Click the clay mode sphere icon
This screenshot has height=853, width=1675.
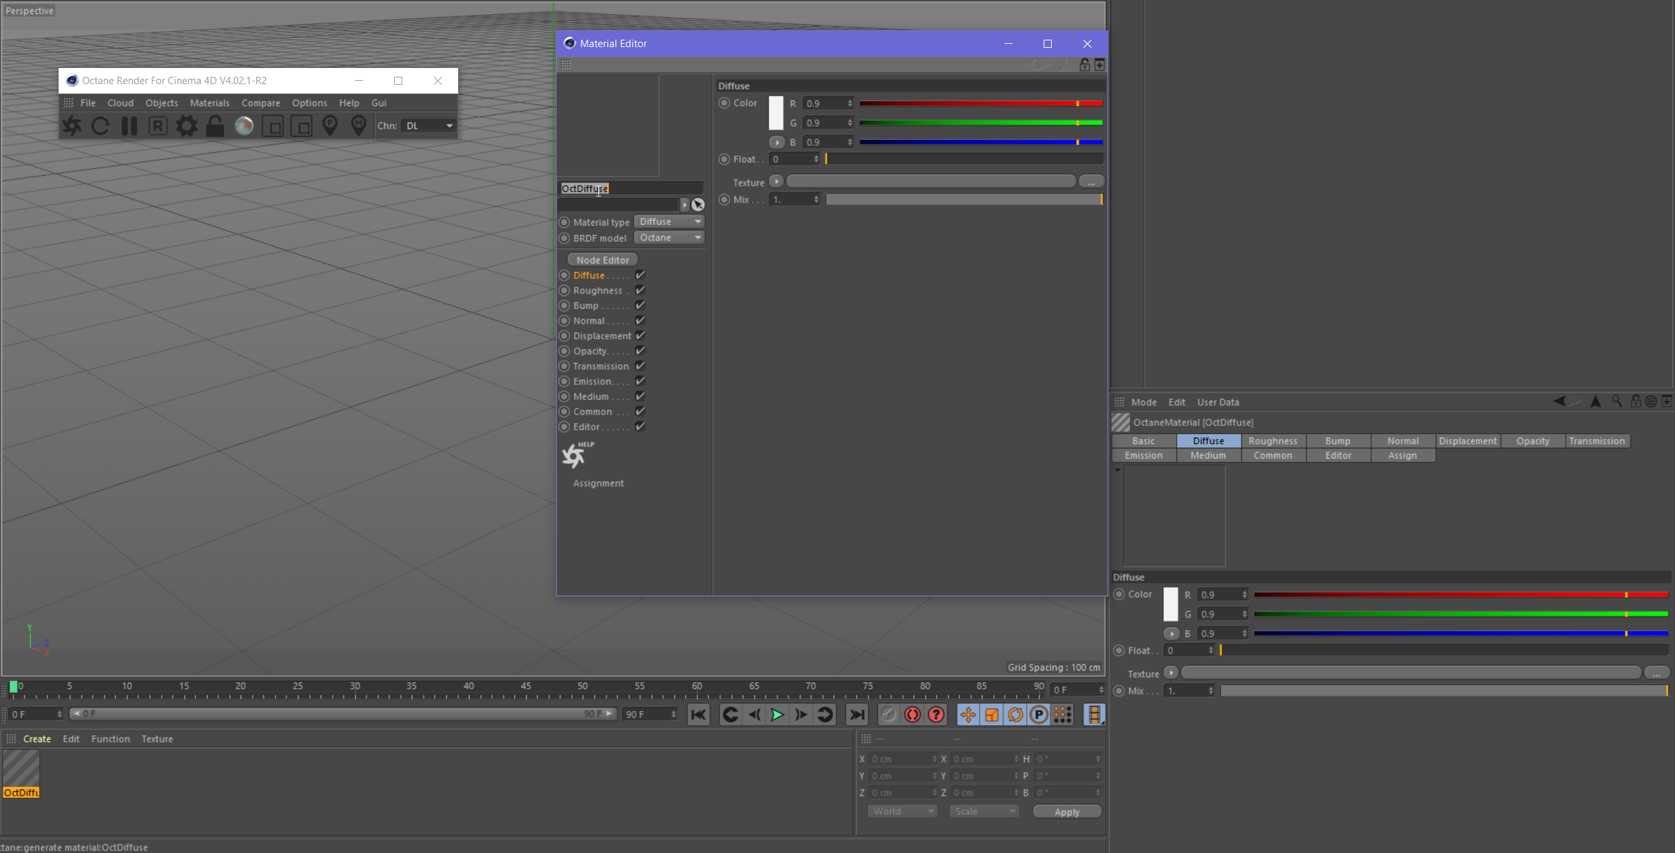(244, 126)
